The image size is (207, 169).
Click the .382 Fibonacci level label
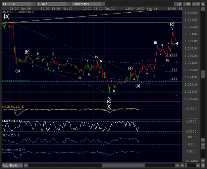point(174,70)
